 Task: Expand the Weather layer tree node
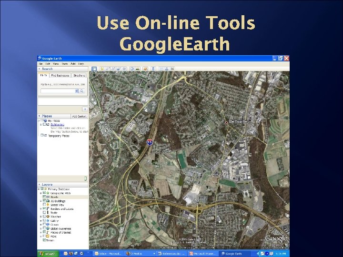pyautogui.click(x=40, y=217)
